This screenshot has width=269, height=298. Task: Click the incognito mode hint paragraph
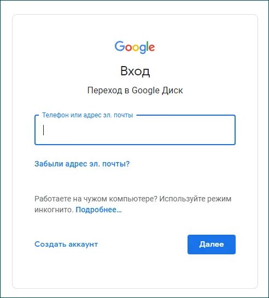pyautogui.click(x=133, y=204)
